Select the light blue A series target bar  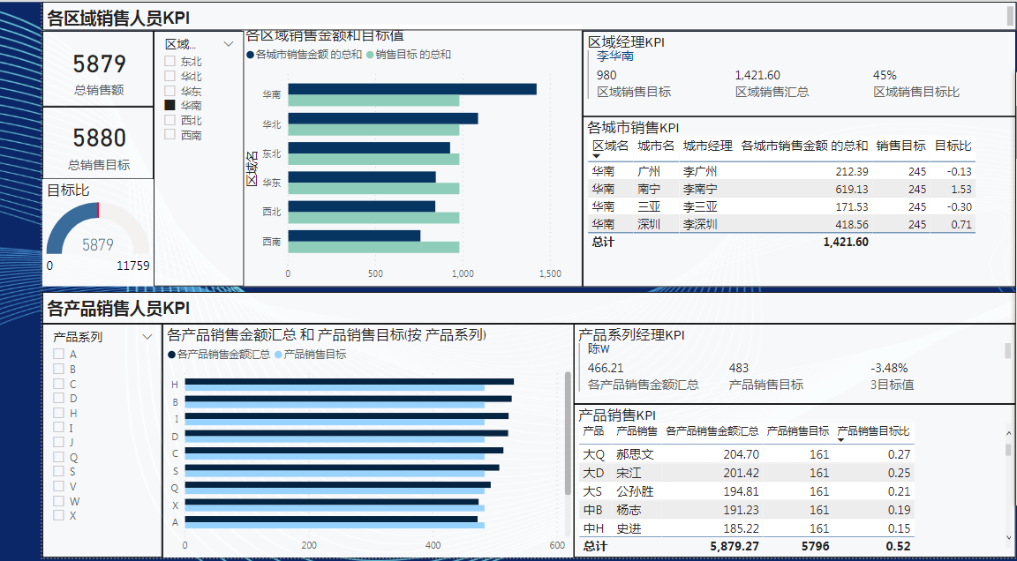[335, 526]
